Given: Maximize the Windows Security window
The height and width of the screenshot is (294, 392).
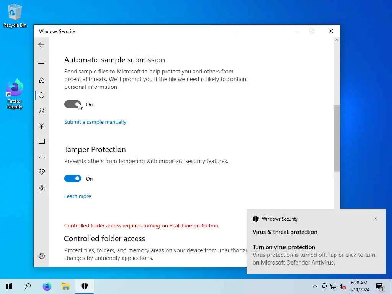Looking at the screenshot, I should point(314,31).
